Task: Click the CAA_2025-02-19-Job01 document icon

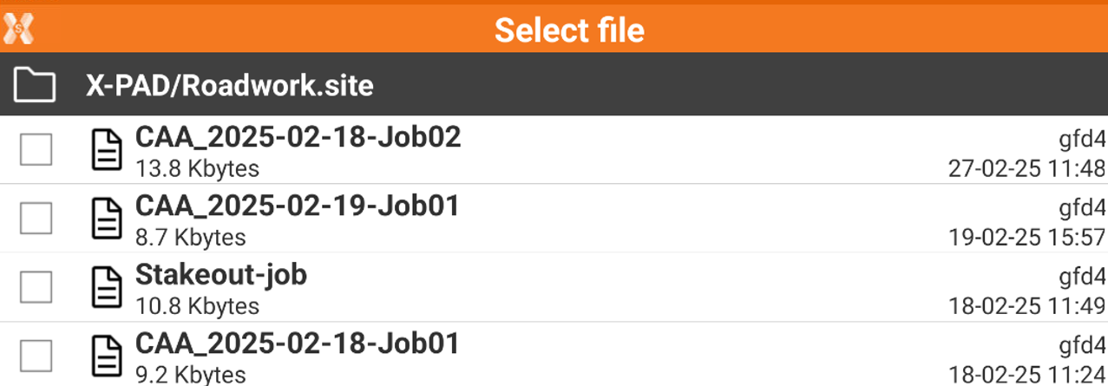Action: (107, 219)
